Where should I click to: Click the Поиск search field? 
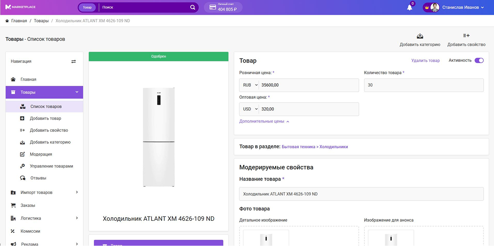[144, 7]
